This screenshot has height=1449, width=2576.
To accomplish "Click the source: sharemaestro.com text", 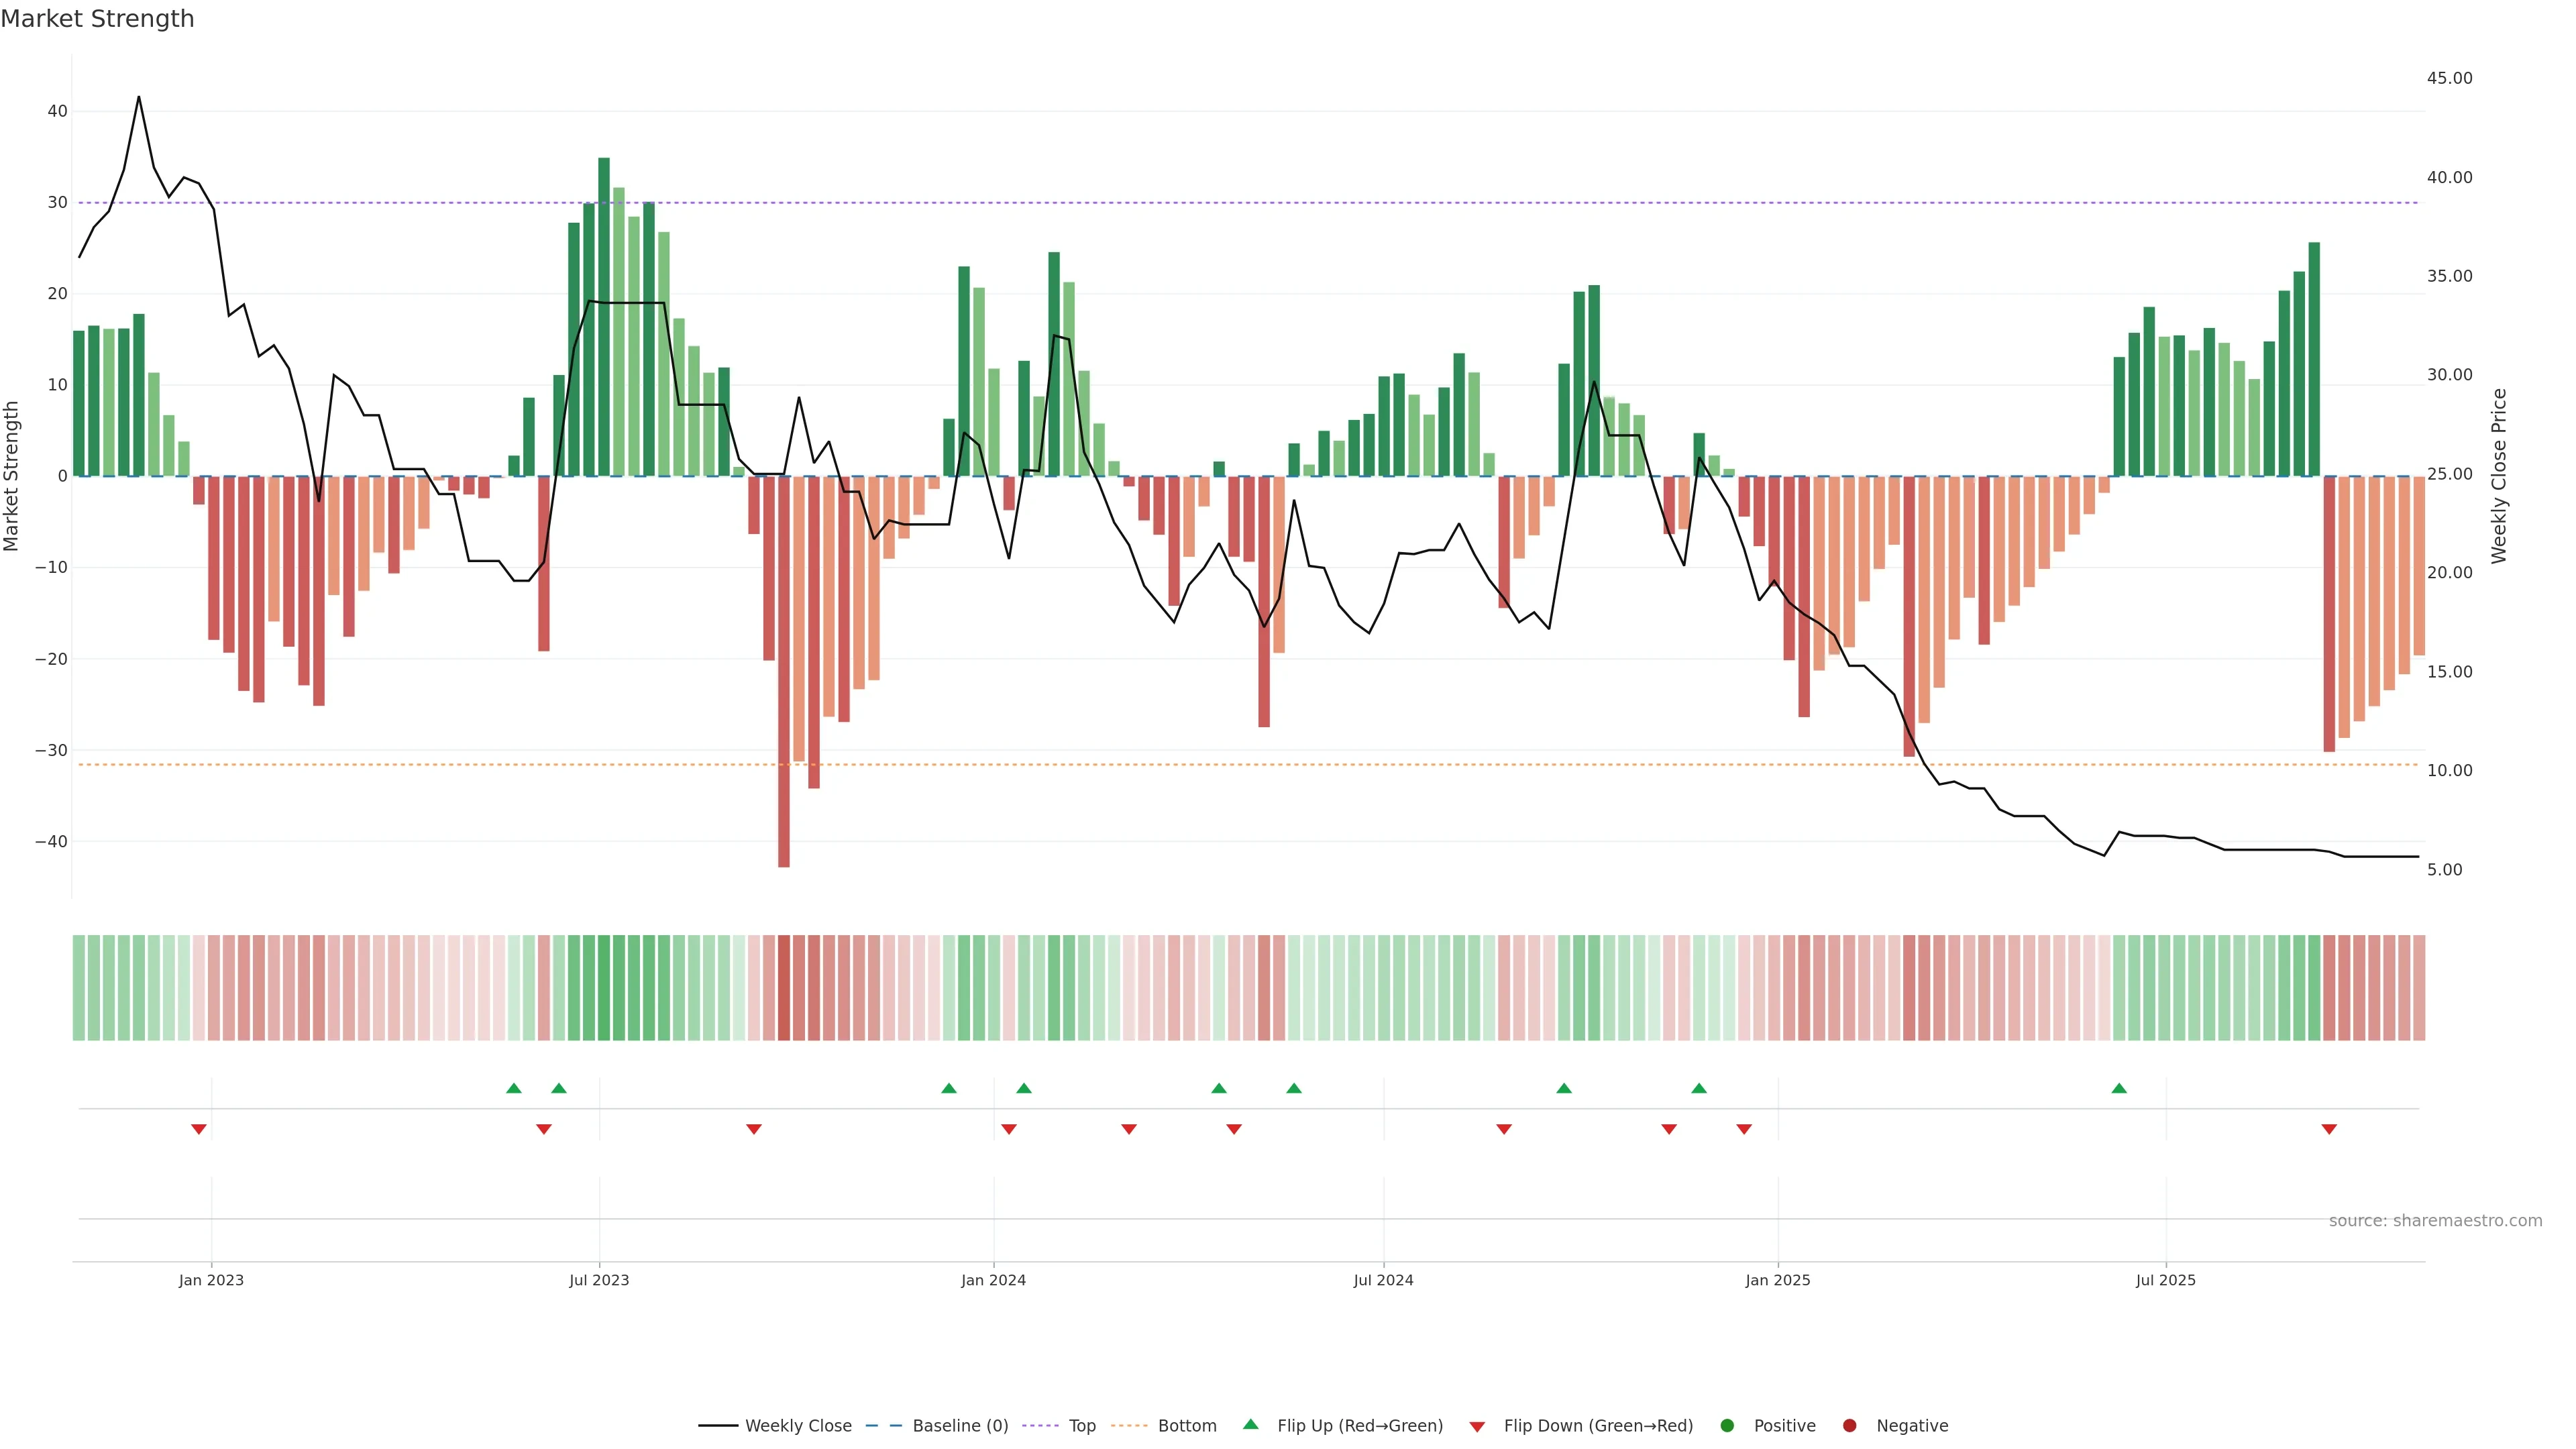I will (2435, 1221).
